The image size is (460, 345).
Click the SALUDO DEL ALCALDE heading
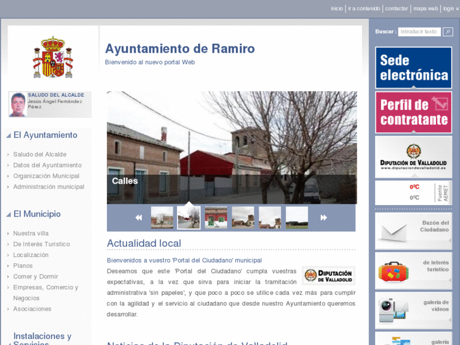56,95
